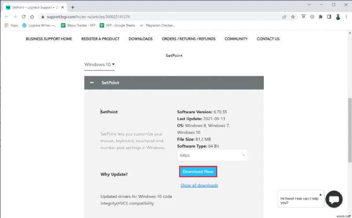Image resolution: width=352 pixels, height=218 pixels.
Task: Reload the page with refresh icon
Action: pyautogui.click(x=24, y=17)
